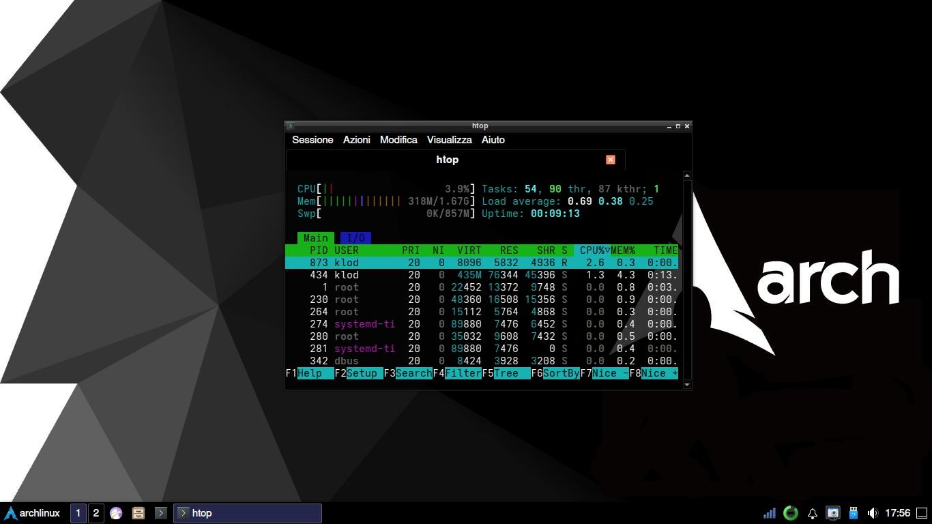Open the Visualizza menu

(450, 140)
